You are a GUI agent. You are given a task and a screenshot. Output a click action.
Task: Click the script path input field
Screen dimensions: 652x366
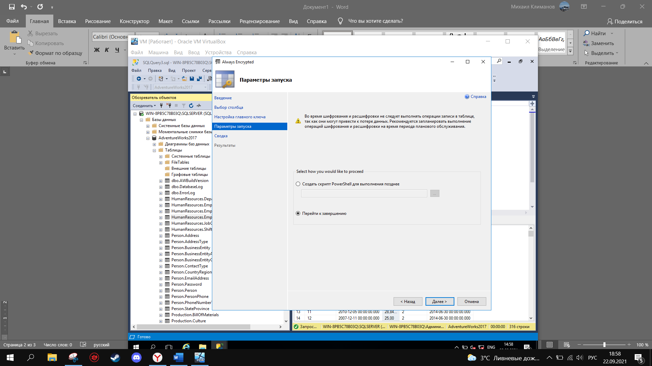click(x=364, y=193)
